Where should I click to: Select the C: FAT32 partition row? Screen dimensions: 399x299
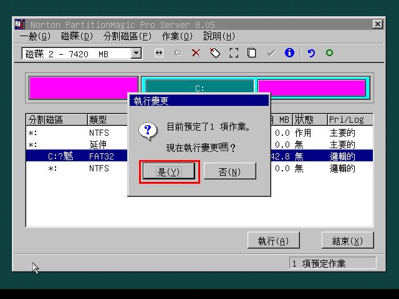(199, 156)
